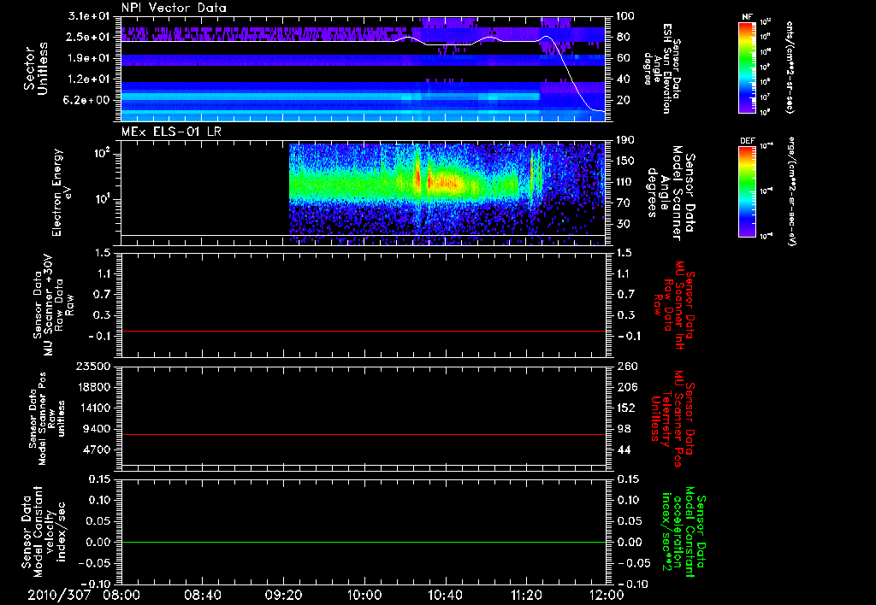876x605 pixels.
Task: Click the 'ergs/(cm**2-sr-sec-eV)' units label
Action: (792, 191)
